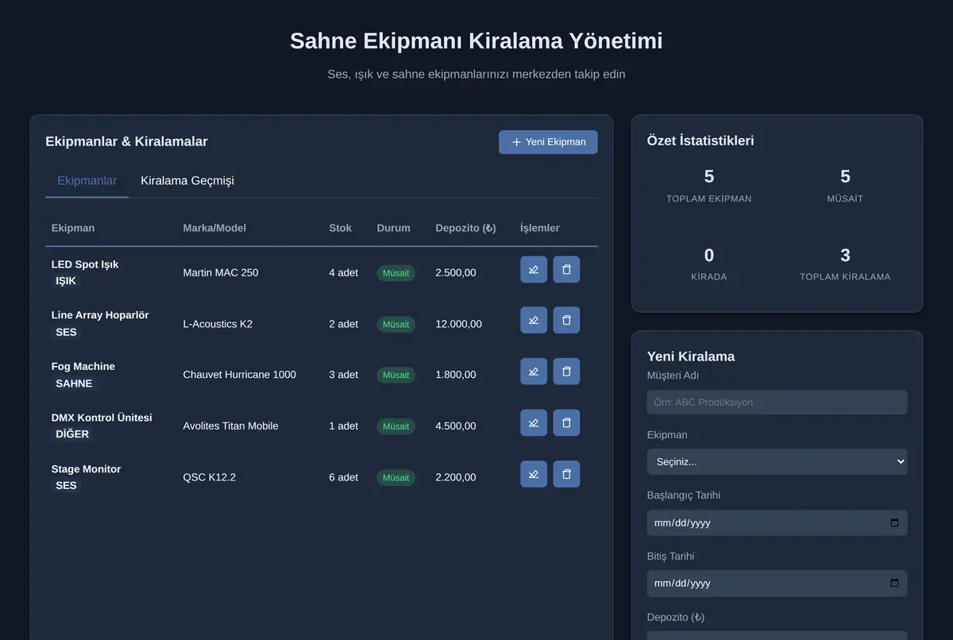Delete the Line Array Hoparlör row
The height and width of the screenshot is (640, 953).
(x=566, y=320)
